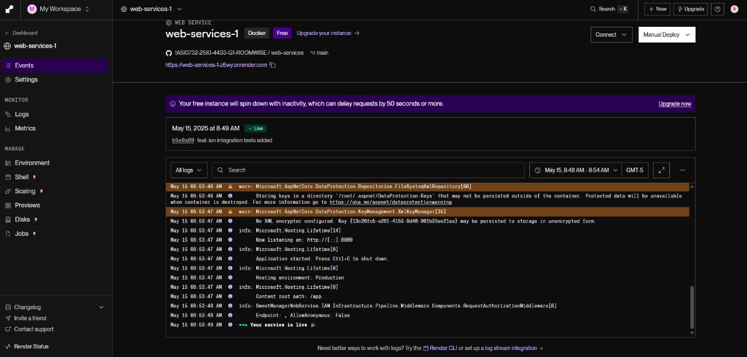This screenshot has width=747, height=357.
Task: Open the Manual Deploy dropdown
Action: click(x=666, y=34)
